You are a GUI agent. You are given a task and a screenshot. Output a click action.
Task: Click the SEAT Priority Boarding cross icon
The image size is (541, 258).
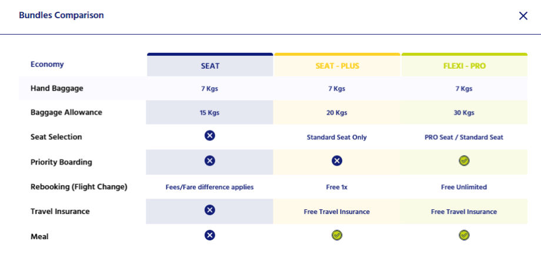point(210,160)
